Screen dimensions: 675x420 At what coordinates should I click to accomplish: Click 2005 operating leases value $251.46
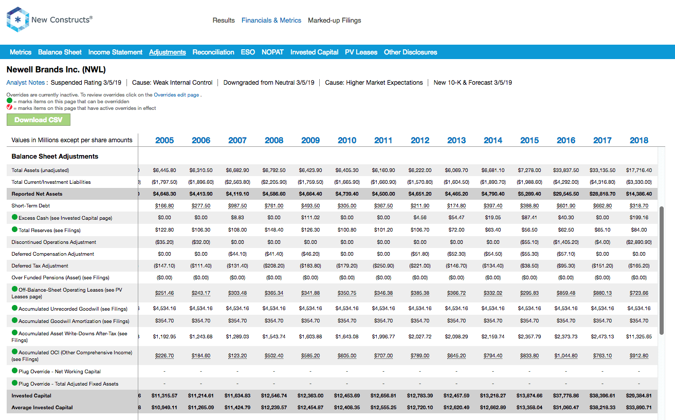[165, 293]
